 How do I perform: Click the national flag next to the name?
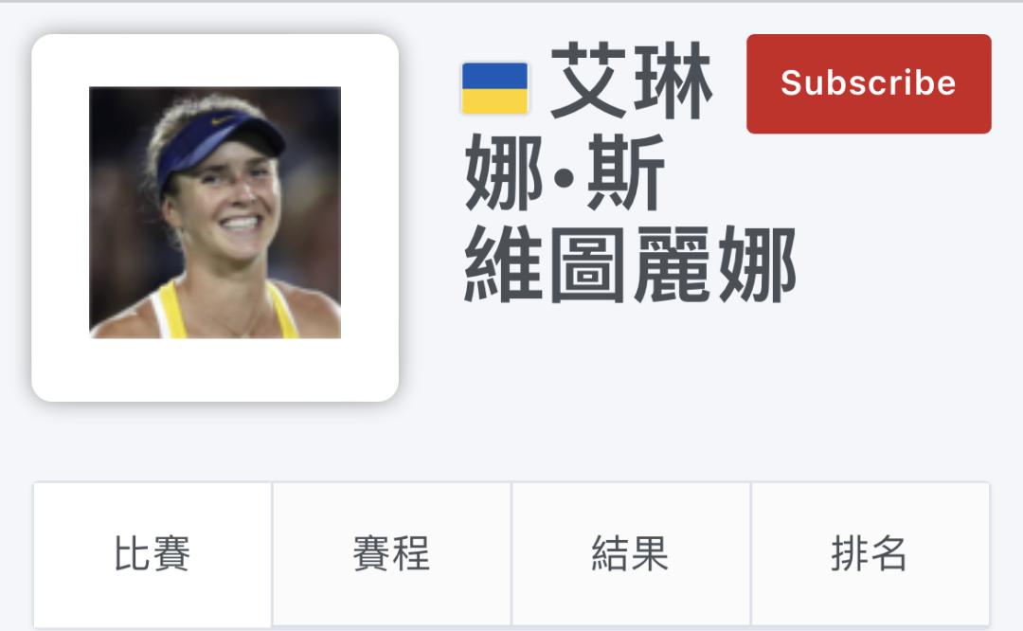[494, 88]
